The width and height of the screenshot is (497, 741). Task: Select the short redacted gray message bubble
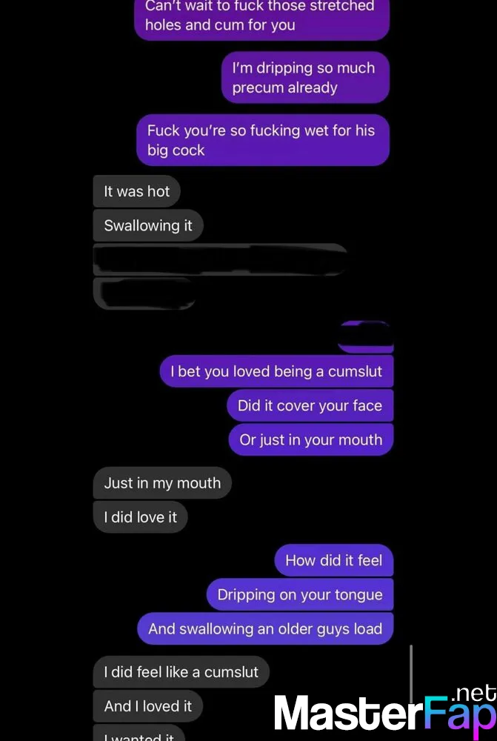(144, 293)
